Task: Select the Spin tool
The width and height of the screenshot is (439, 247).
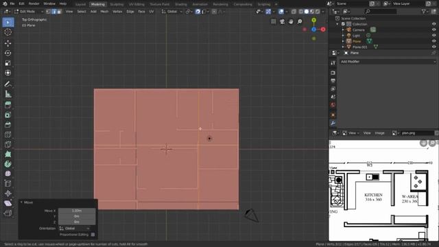Action: [8, 164]
